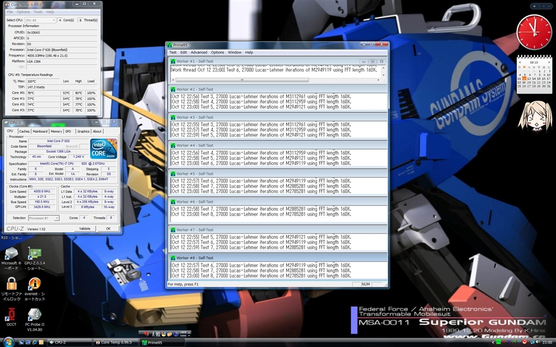Viewport: 556px width, 347px height.
Task: Click the Worker #1 window icon
Action: [173, 61]
